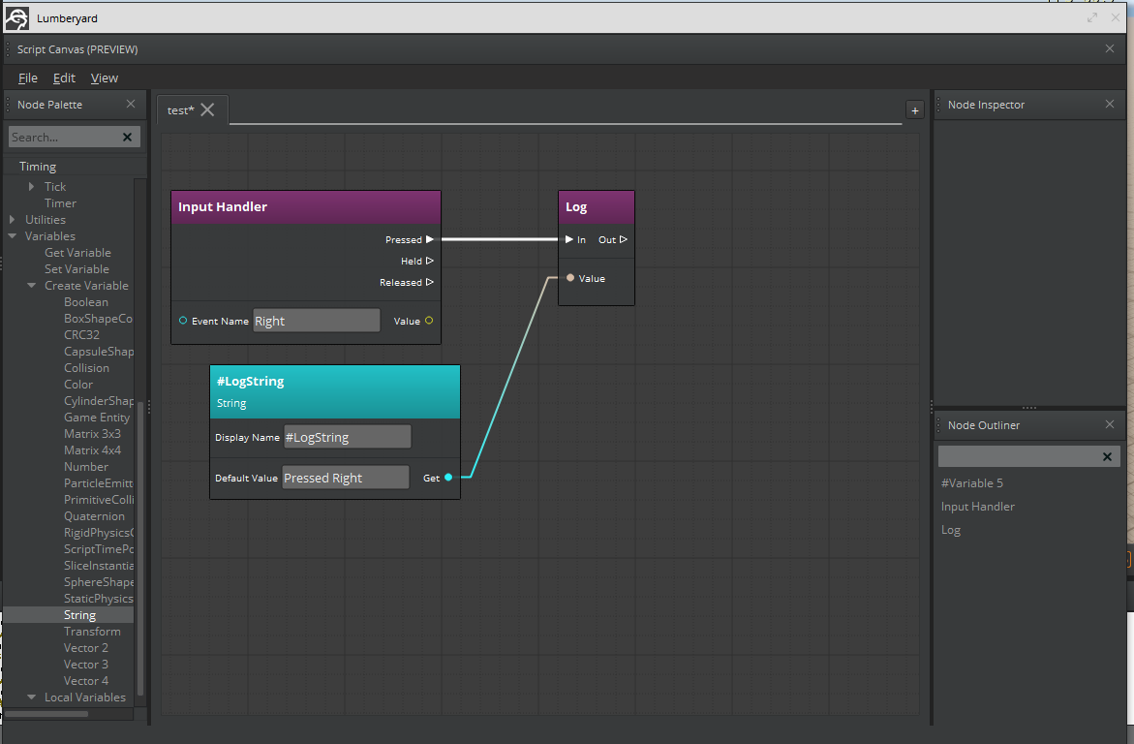Click the #LogString Get output pin
The height and width of the screenshot is (744, 1134).
(448, 477)
